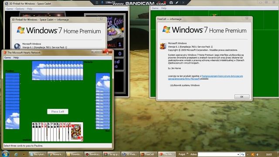The height and width of the screenshot is (157, 279).
Task: Click the Bandicam hamburger menu icon
Action: (97, 3)
